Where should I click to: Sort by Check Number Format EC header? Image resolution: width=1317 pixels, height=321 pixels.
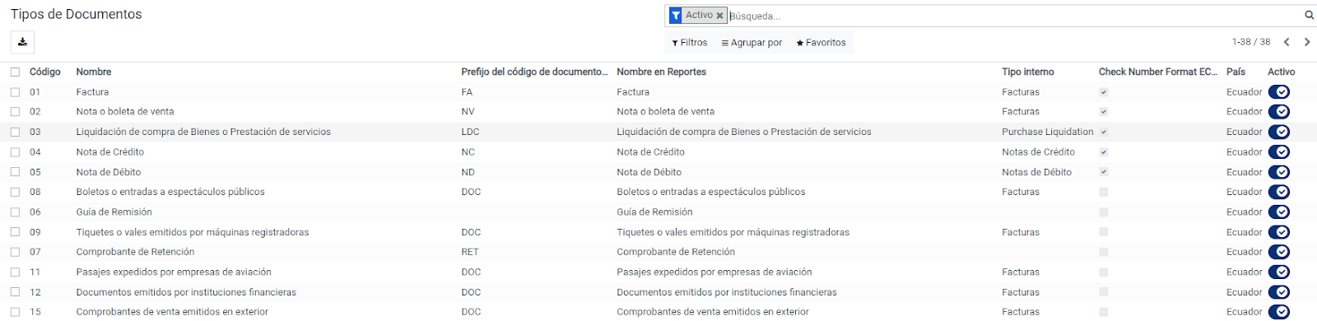[1158, 72]
